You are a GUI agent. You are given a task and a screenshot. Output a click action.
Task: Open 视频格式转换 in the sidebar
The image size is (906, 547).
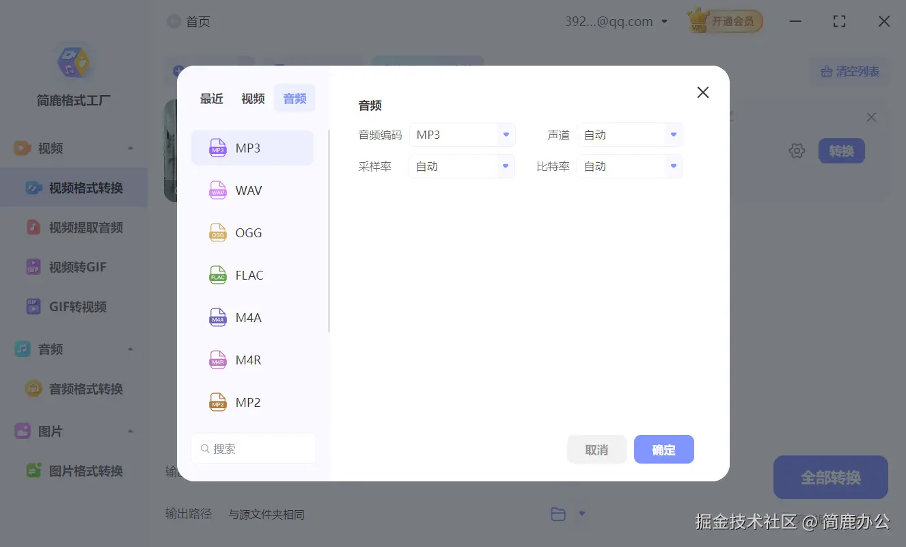tap(74, 188)
